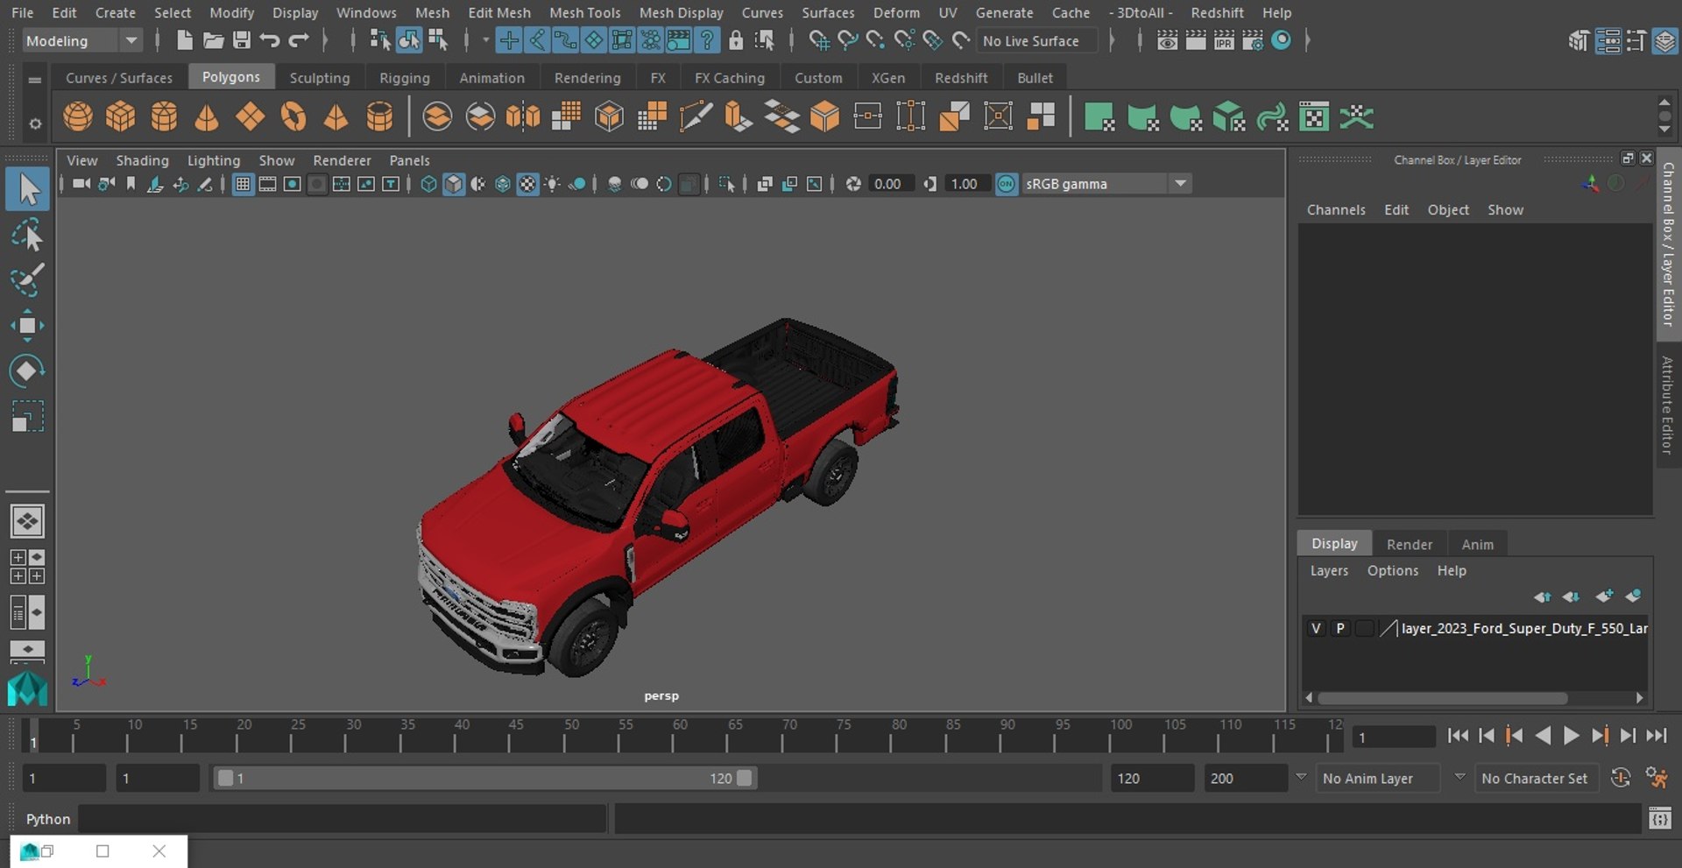Open the Edit Mesh menu

click(x=499, y=13)
